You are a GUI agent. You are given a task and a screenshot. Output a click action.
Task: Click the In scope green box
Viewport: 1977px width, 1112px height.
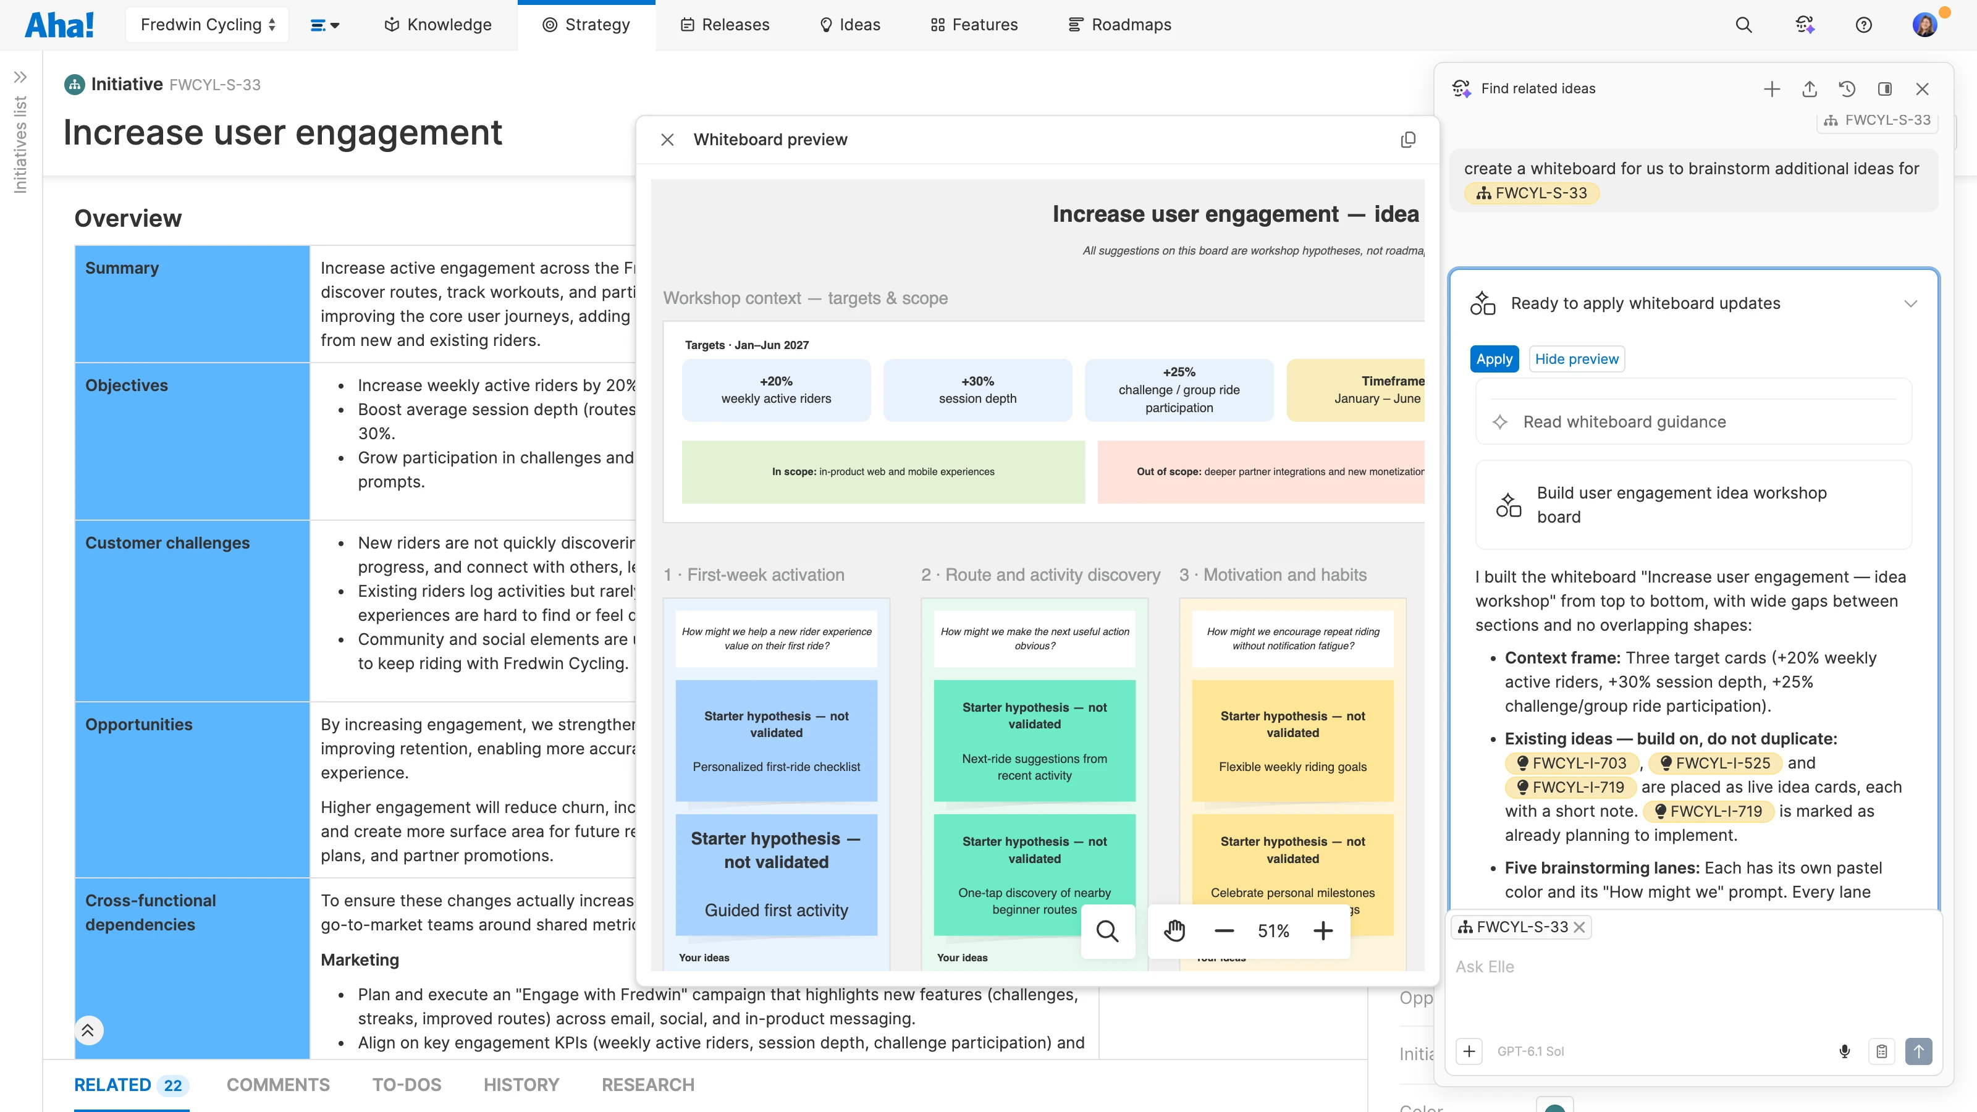pos(883,472)
